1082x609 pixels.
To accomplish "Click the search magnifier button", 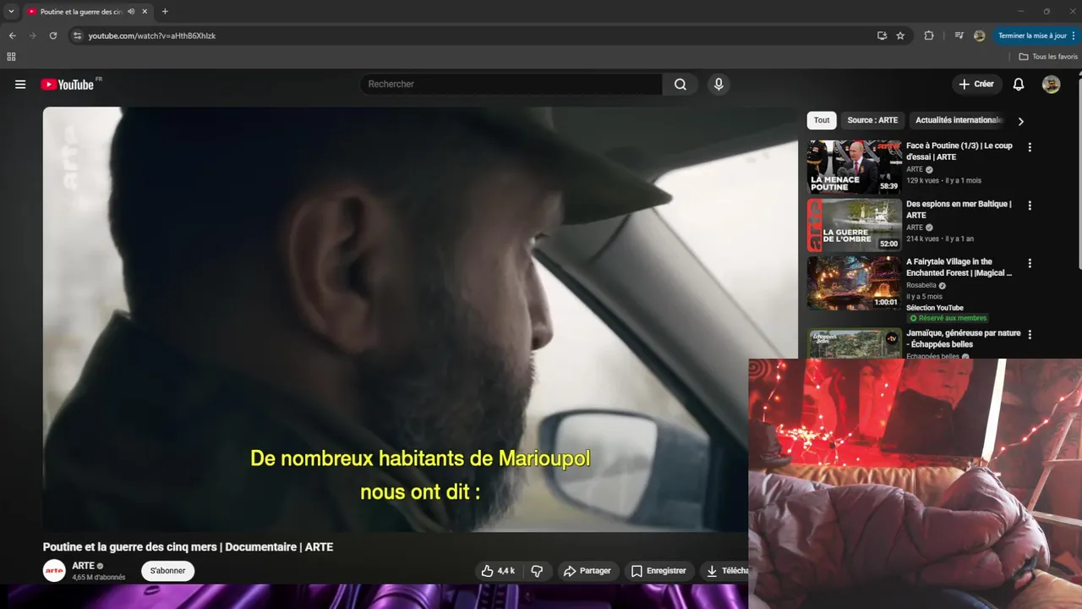I will point(680,84).
